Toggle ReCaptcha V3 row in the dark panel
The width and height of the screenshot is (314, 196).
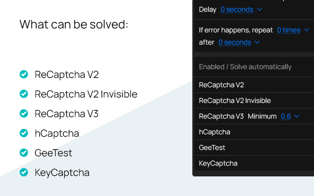pos(221,116)
